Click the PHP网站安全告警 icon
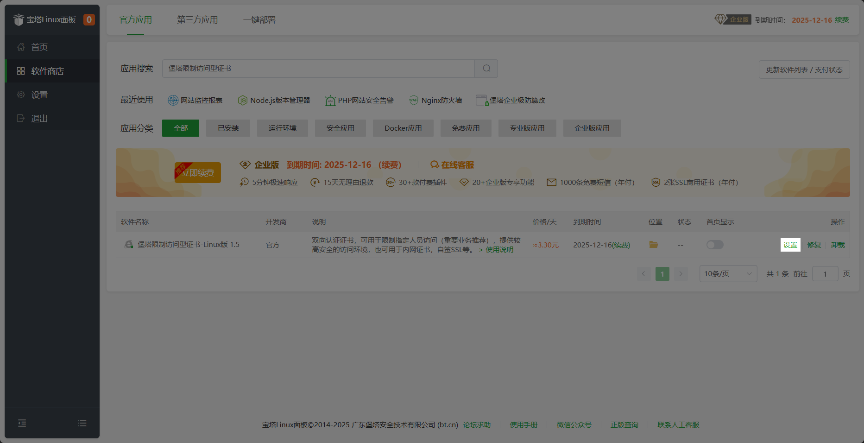This screenshot has height=443, width=864. pyautogui.click(x=330, y=100)
